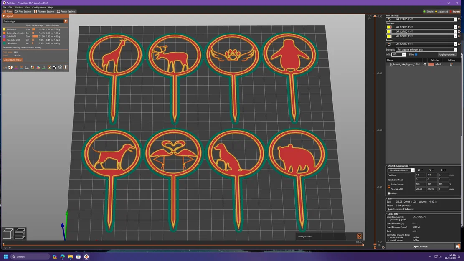464x261 pixels.
Task: Switch to the Filament Settings tab
Action: point(44,12)
